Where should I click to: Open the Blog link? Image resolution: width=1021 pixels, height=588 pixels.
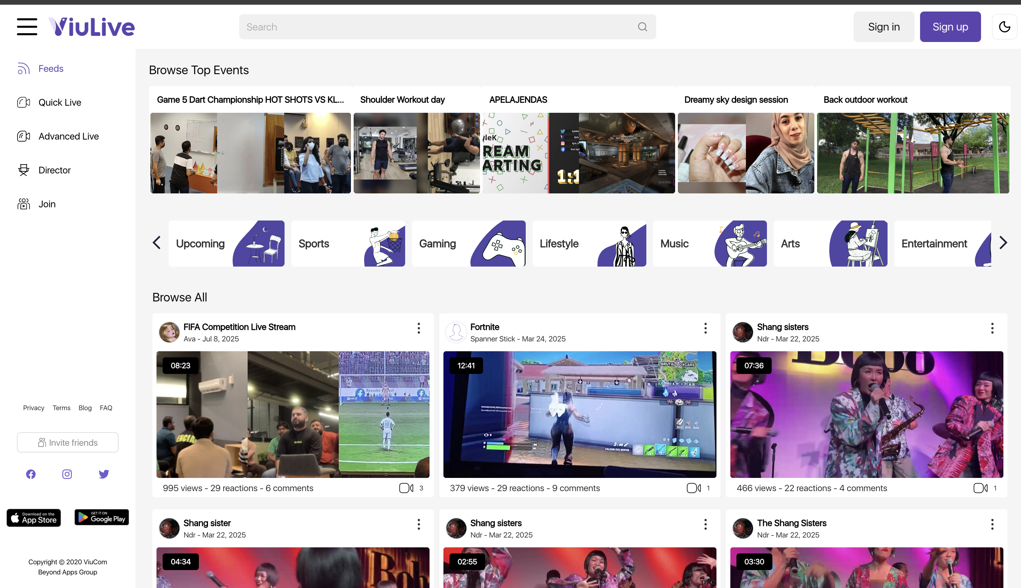pyautogui.click(x=85, y=408)
